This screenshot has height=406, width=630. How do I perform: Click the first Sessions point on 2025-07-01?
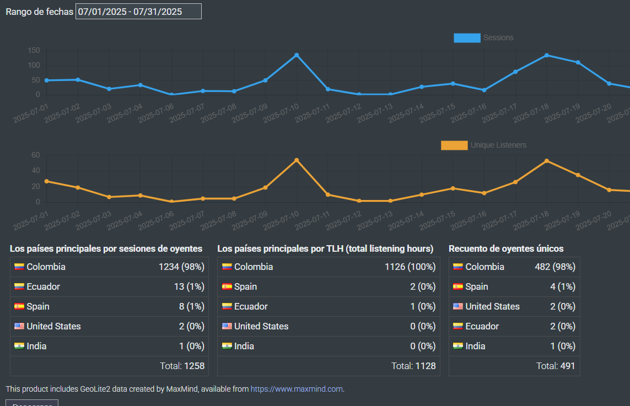tap(46, 80)
